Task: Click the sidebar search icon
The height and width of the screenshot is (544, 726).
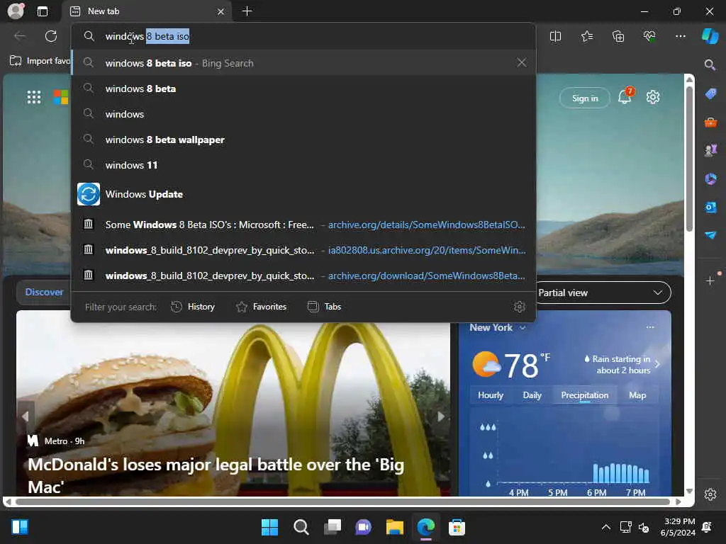Action: (x=710, y=64)
